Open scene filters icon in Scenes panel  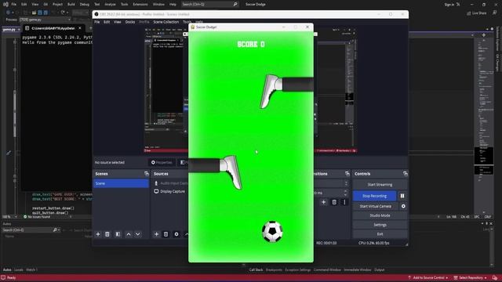coord(118,234)
